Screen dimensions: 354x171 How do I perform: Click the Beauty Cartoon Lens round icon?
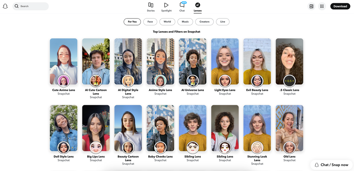(x=128, y=148)
